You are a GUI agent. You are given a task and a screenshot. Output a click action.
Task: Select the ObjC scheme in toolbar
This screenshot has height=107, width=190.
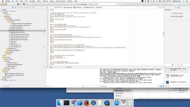(x=20, y=4)
